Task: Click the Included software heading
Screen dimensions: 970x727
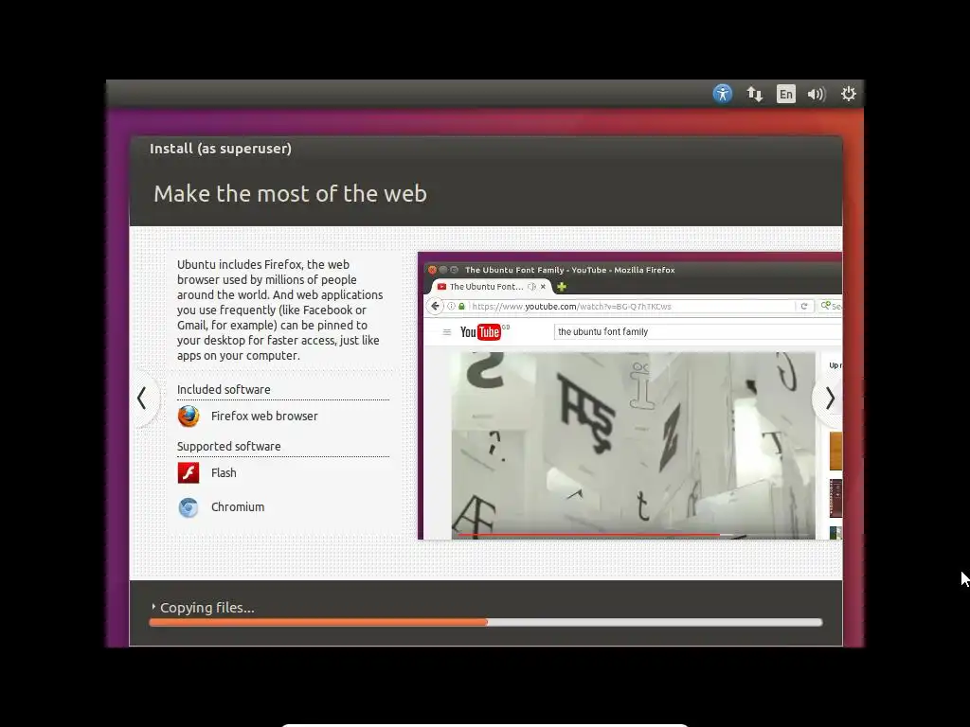Action: coord(224,389)
